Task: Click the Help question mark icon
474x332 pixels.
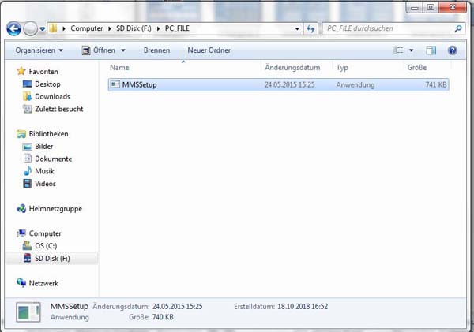Action: tap(453, 50)
